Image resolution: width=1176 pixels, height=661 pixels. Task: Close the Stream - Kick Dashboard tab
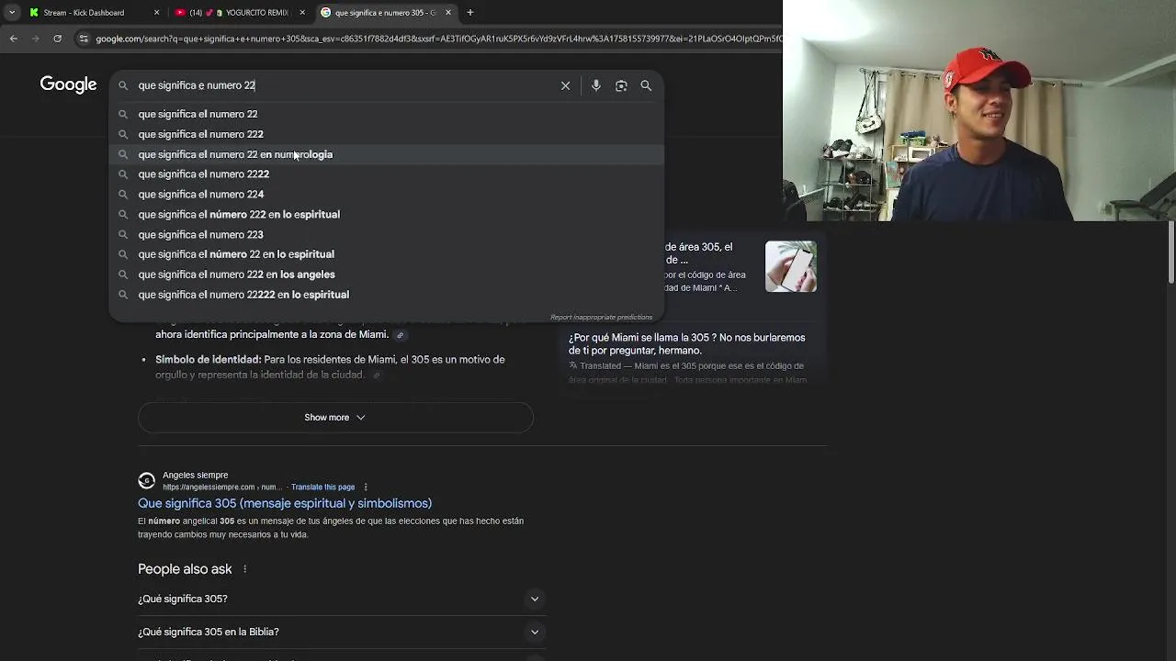tap(156, 13)
